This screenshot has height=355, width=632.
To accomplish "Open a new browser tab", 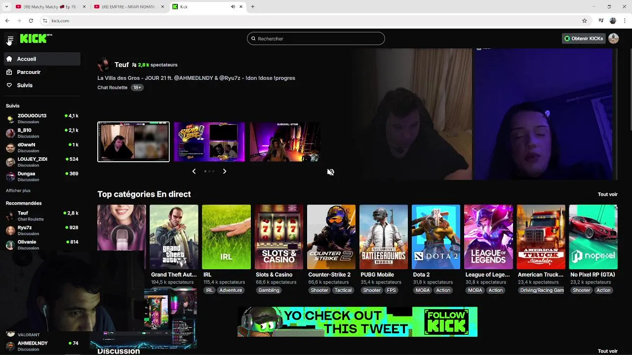I will (252, 7).
